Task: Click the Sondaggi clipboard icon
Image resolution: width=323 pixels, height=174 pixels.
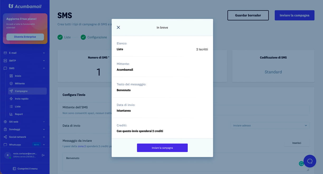Action: tap(5, 129)
